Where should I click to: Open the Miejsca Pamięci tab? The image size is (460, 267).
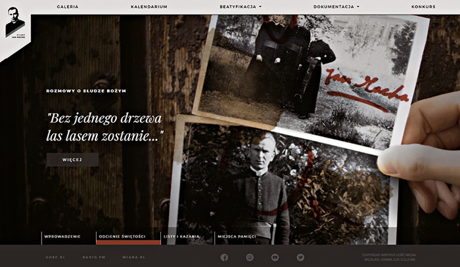pos(237,237)
